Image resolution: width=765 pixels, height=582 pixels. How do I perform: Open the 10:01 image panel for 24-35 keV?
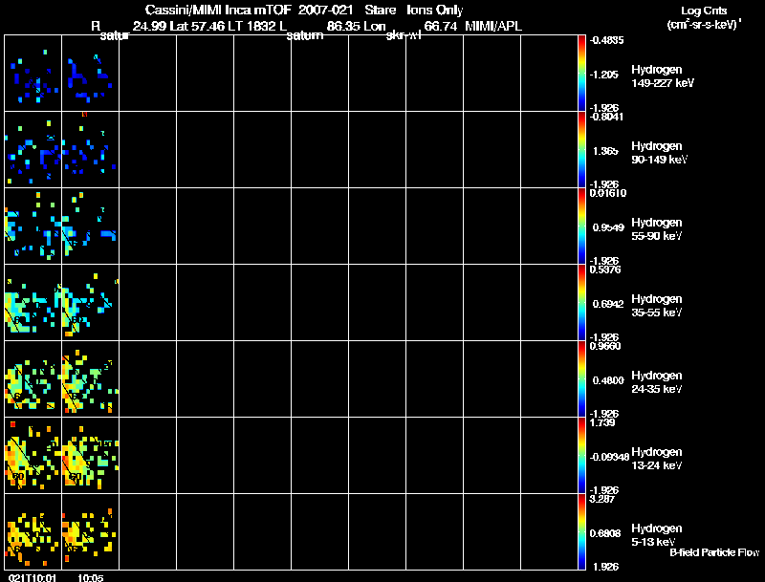(x=33, y=379)
